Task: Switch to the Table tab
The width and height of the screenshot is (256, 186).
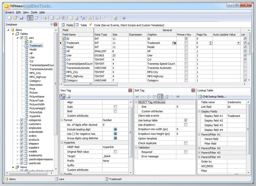Action: (x=81, y=25)
